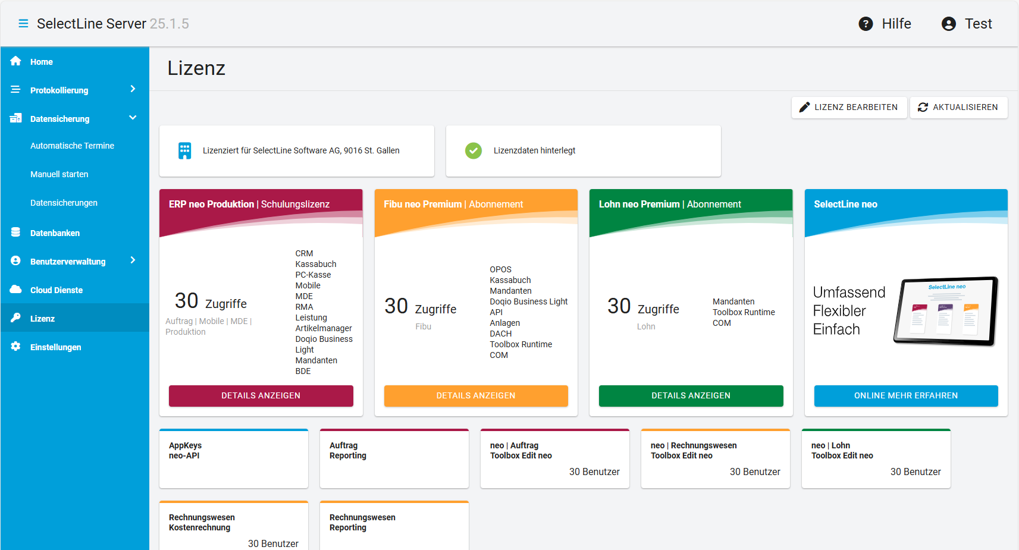
Task: Select the Rechnungswesen Reporting card
Action: coord(394,526)
